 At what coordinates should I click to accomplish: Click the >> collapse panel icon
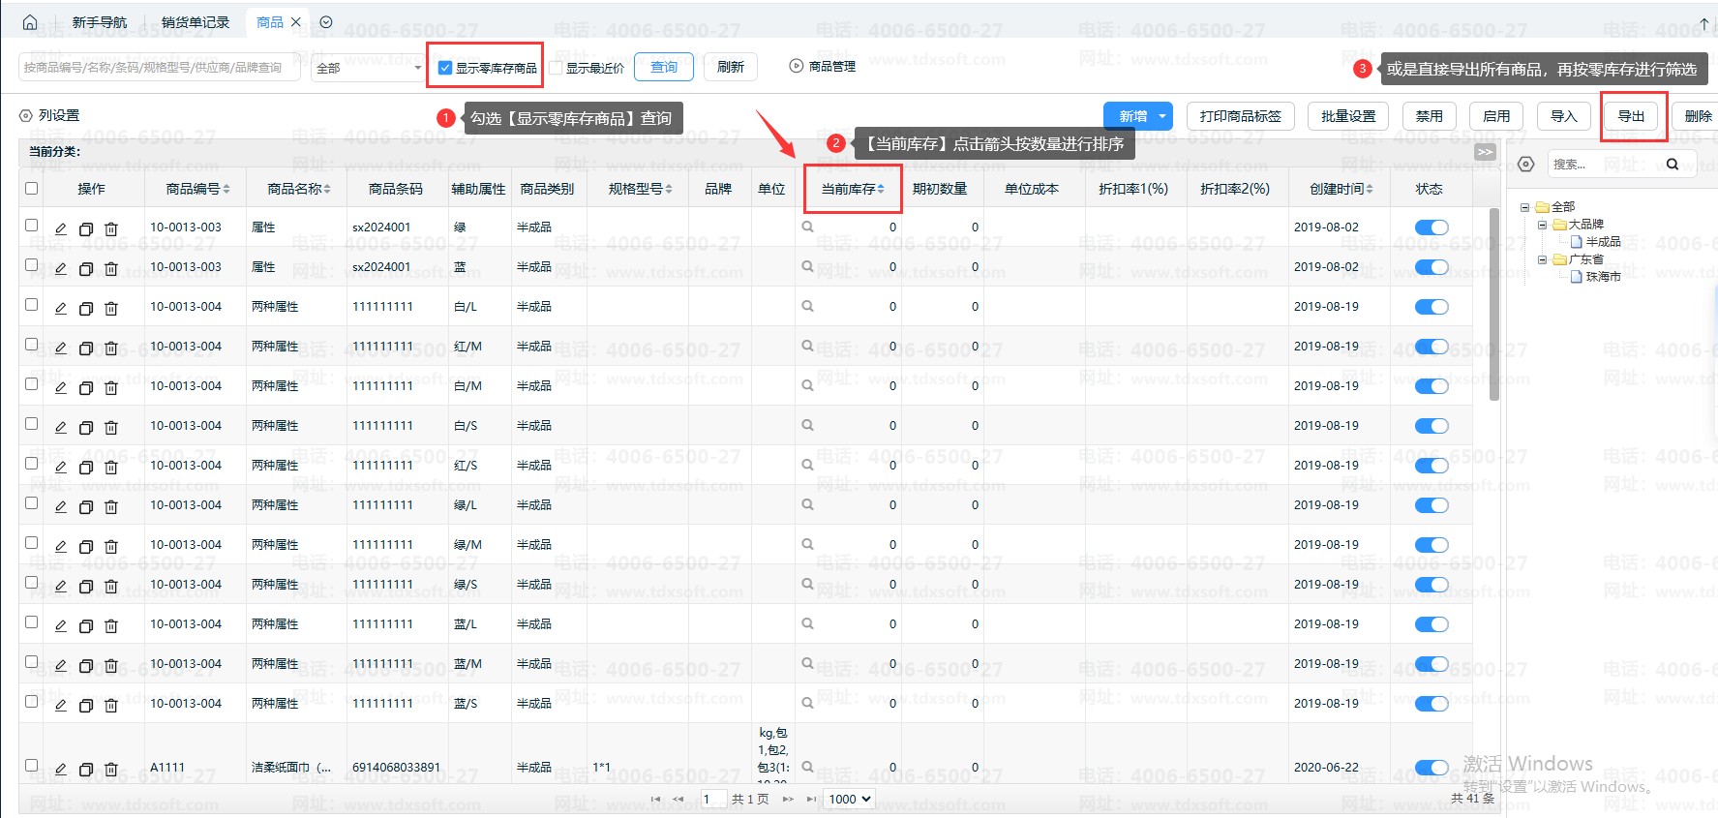[1485, 152]
